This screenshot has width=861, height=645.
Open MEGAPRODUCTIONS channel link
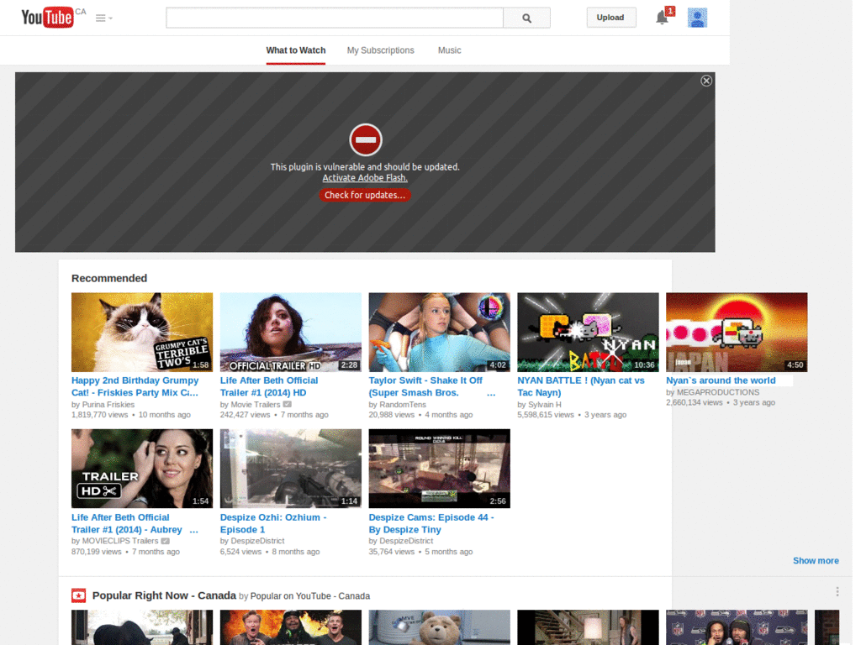point(718,392)
